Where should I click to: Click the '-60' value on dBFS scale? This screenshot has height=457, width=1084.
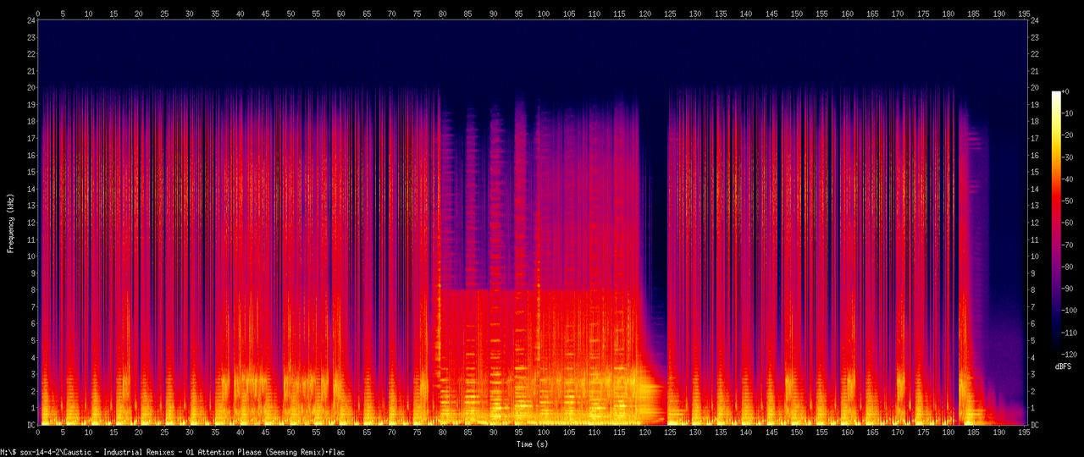(x=1069, y=223)
